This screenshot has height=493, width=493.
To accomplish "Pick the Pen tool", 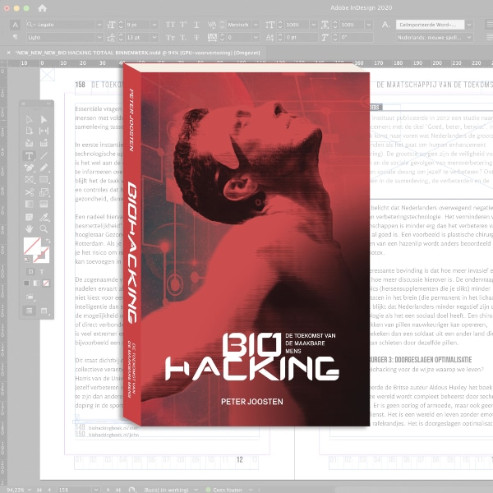I will [30, 168].
